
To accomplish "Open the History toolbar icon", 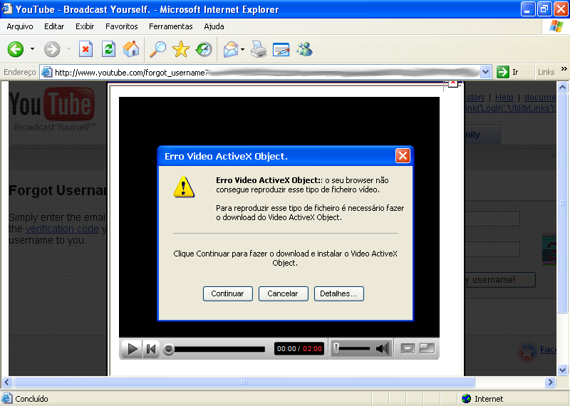I will (204, 49).
